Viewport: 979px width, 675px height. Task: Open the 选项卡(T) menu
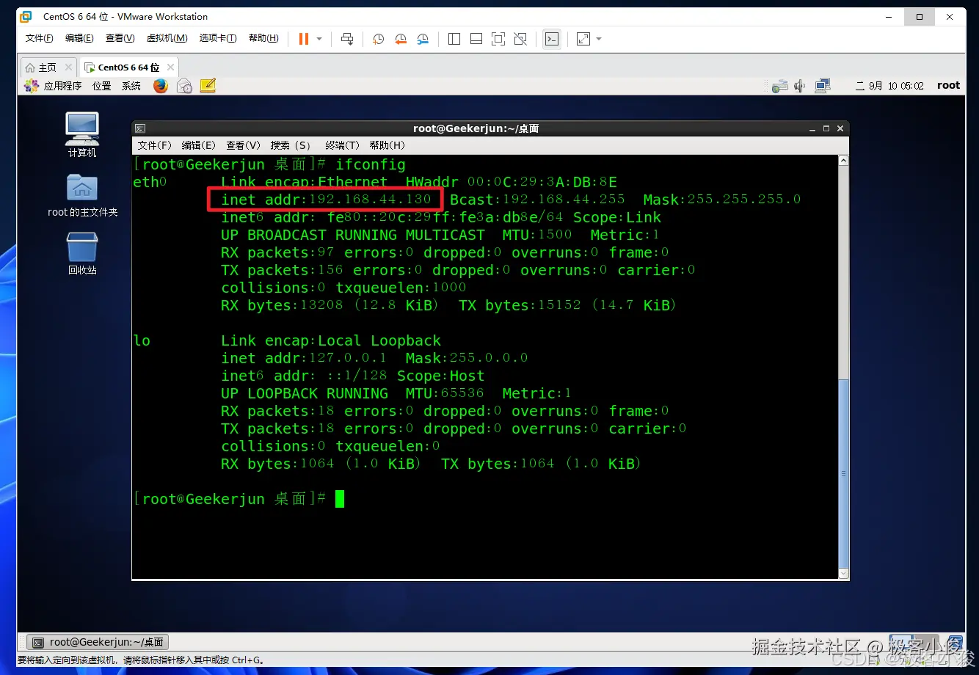coord(218,38)
